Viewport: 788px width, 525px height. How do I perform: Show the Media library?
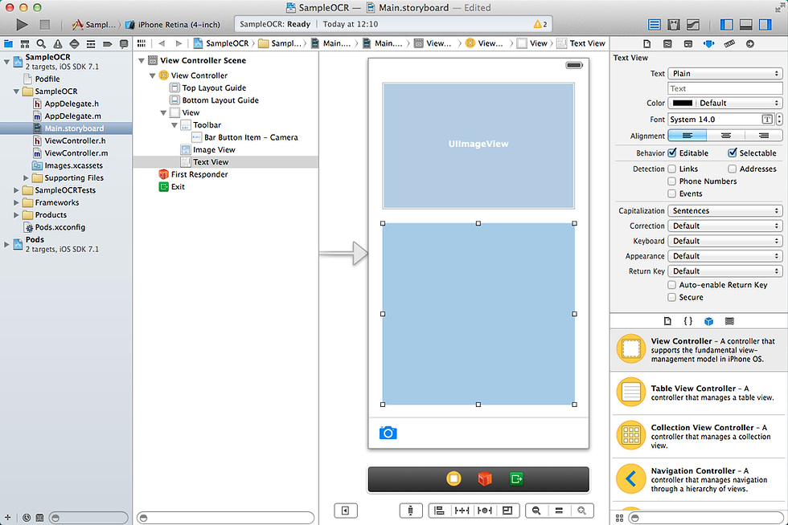[730, 321]
